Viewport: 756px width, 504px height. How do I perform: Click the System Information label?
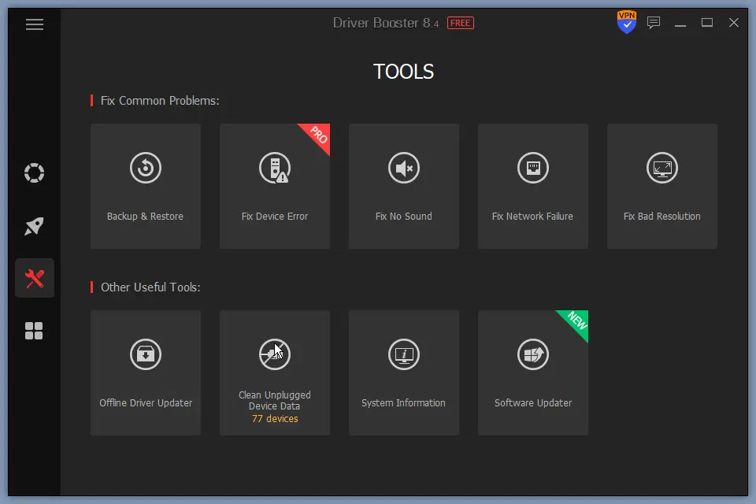click(x=404, y=402)
